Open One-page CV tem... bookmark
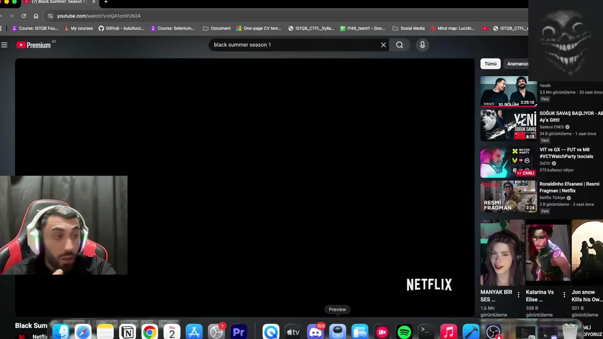 259,28
